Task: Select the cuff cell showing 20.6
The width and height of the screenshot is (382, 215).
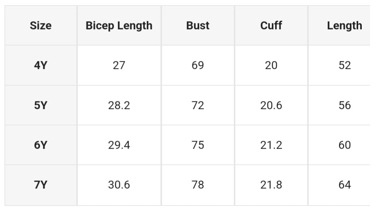Action: (271, 105)
